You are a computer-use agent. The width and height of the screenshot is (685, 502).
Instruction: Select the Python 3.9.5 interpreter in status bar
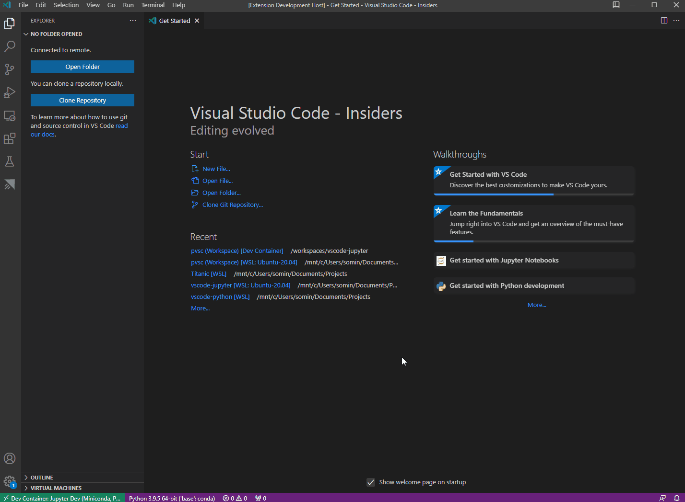coord(172,498)
